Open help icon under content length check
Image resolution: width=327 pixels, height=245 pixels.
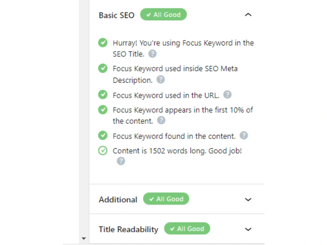coord(121,161)
